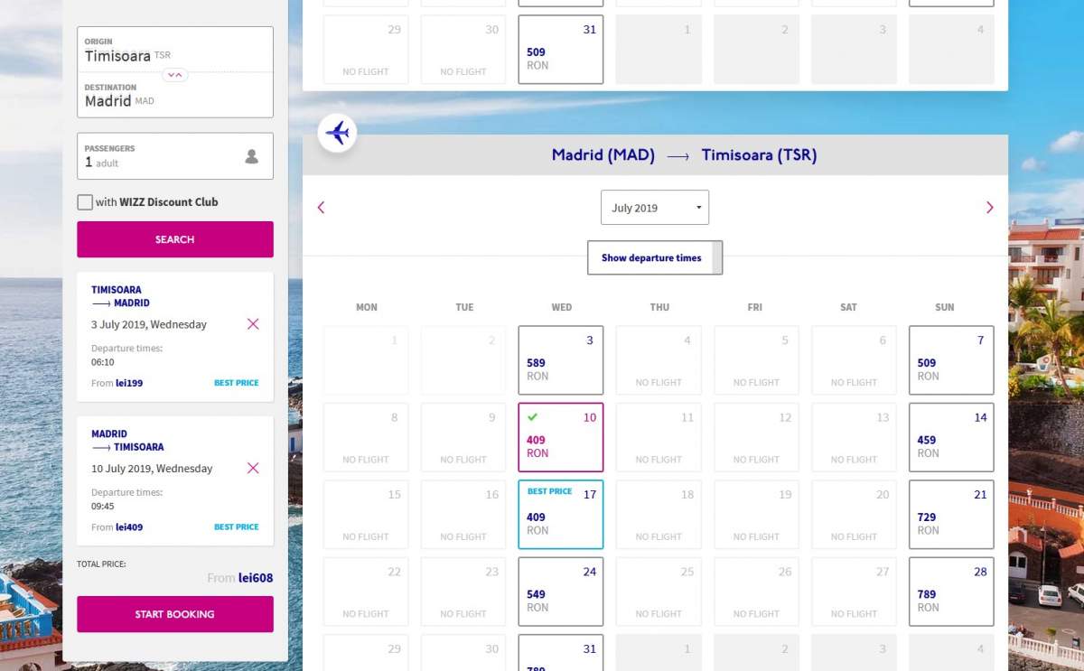Image resolution: width=1084 pixels, height=671 pixels.
Task: Remove the Timisoara to Madrid flight
Action: pyautogui.click(x=253, y=324)
